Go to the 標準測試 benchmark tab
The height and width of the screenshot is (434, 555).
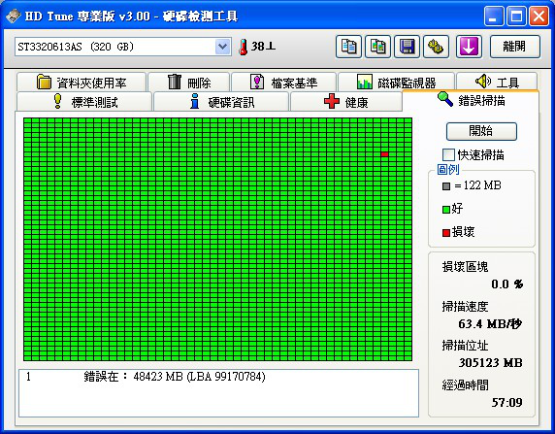click(84, 102)
